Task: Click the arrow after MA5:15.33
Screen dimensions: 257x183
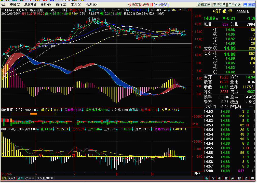Action: (128, 10)
